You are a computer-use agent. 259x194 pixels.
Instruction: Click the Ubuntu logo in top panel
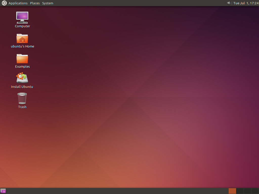click(x=4, y=3)
